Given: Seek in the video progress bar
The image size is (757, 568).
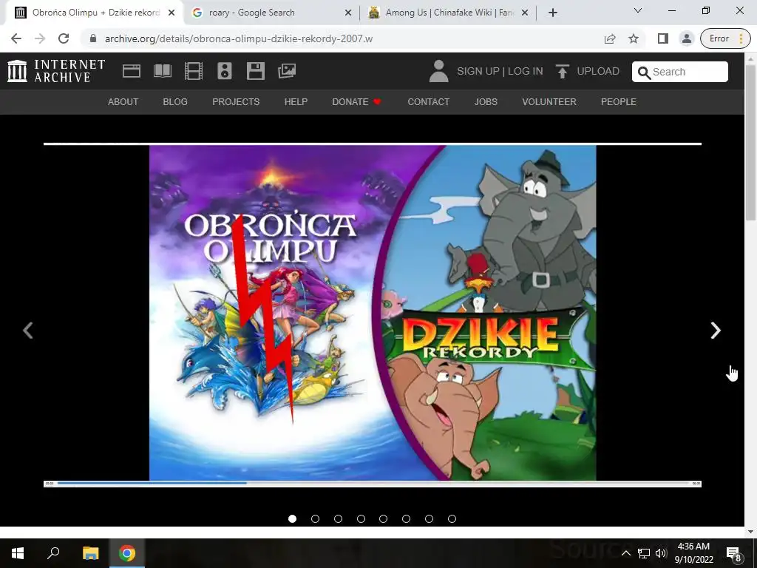Looking at the screenshot, I should (x=373, y=483).
